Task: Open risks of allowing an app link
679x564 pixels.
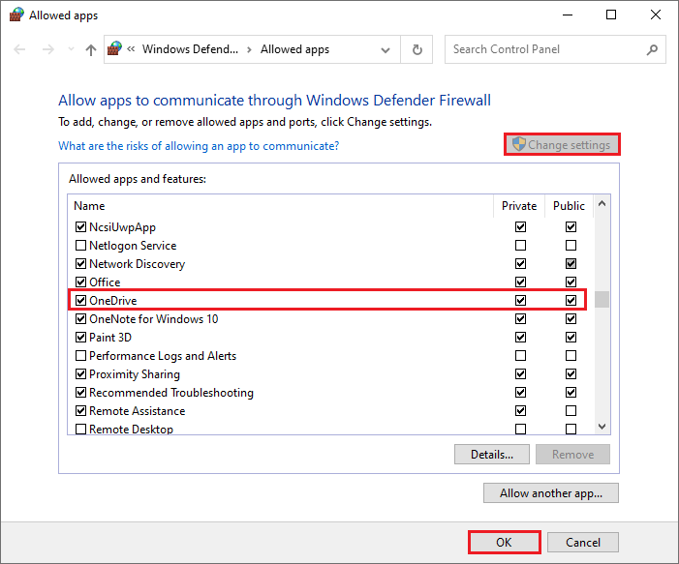Action: (199, 146)
